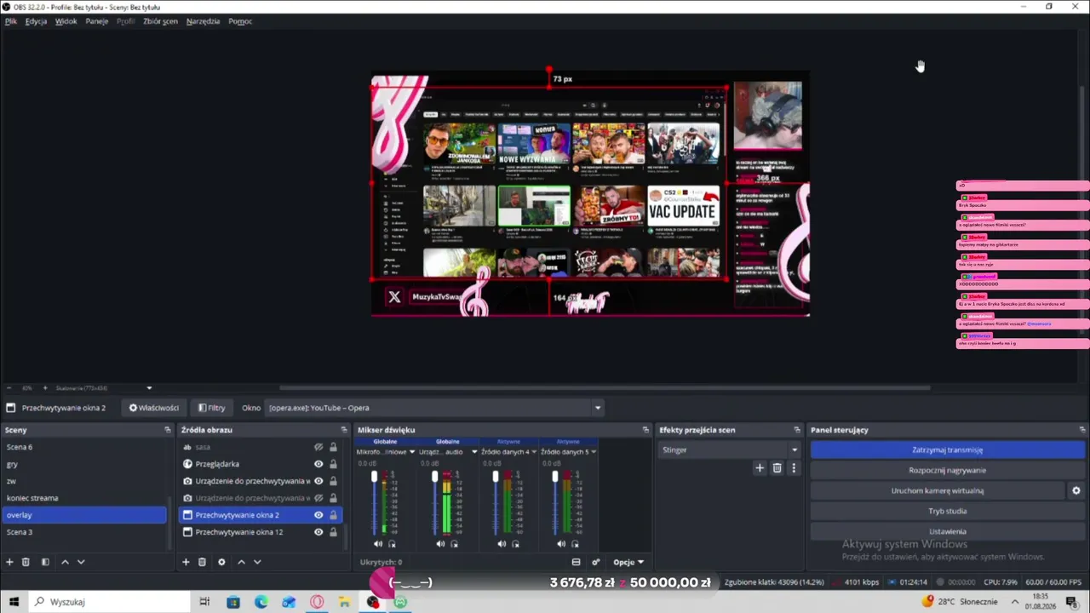Toggle monitoring for Źródło danych 5 channel
1090x613 pixels.
point(576,544)
